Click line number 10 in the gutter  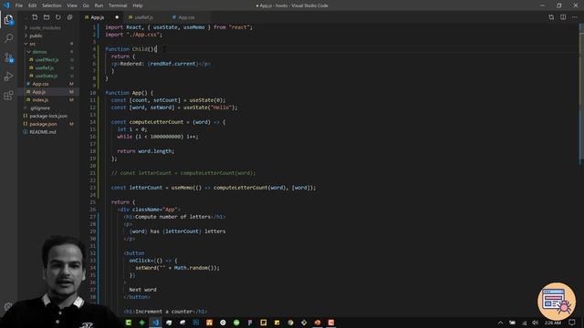pos(93,93)
